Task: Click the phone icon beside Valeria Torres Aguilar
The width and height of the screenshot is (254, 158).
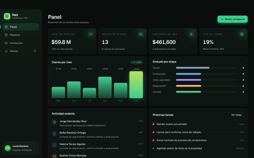Action: click(54, 145)
